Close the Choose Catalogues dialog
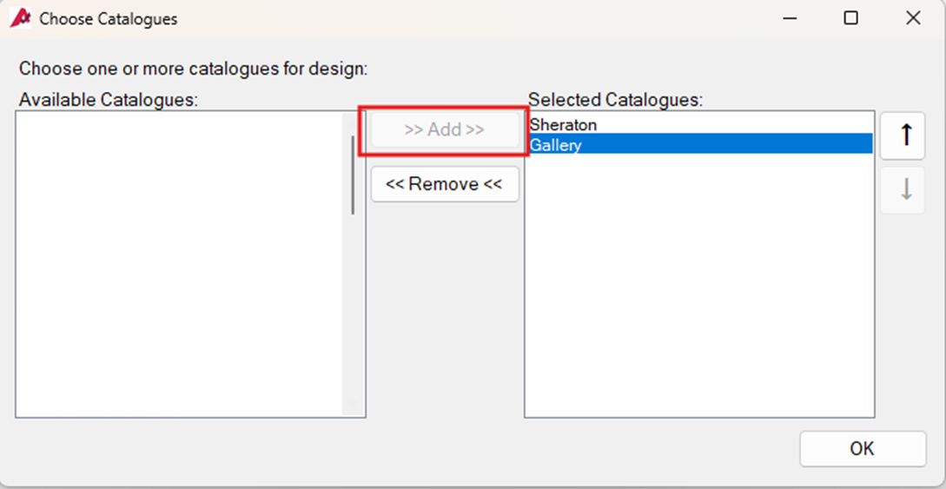Image resolution: width=946 pixels, height=489 pixels. [x=913, y=17]
